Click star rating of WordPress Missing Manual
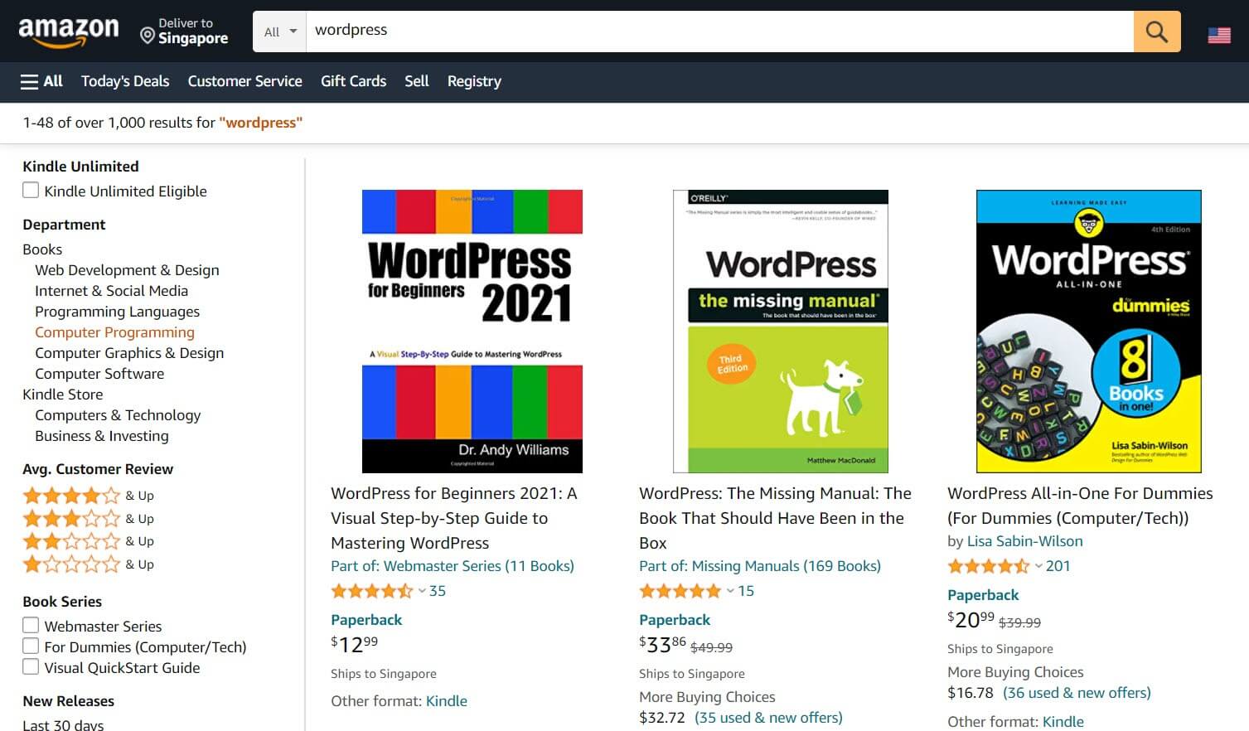The width and height of the screenshot is (1249, 731). (x=680, y=591)
